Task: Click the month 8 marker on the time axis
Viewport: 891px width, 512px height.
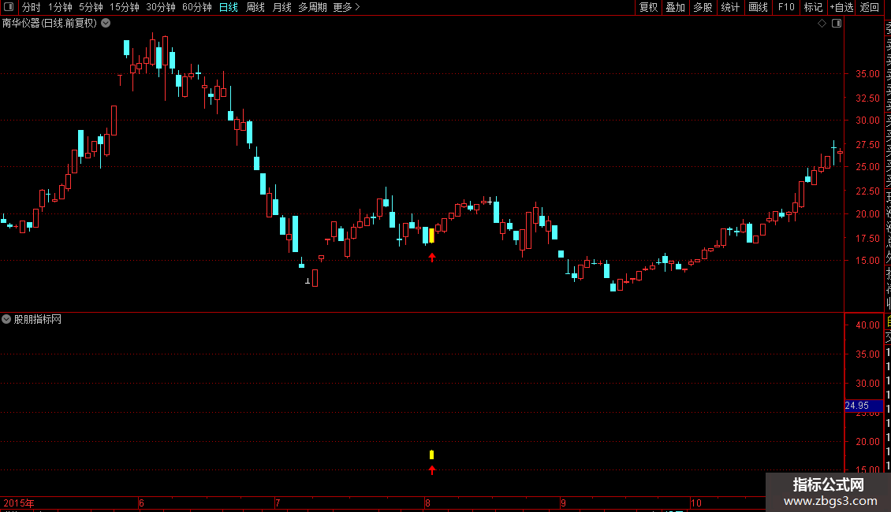Action: [x=427, y=503]
